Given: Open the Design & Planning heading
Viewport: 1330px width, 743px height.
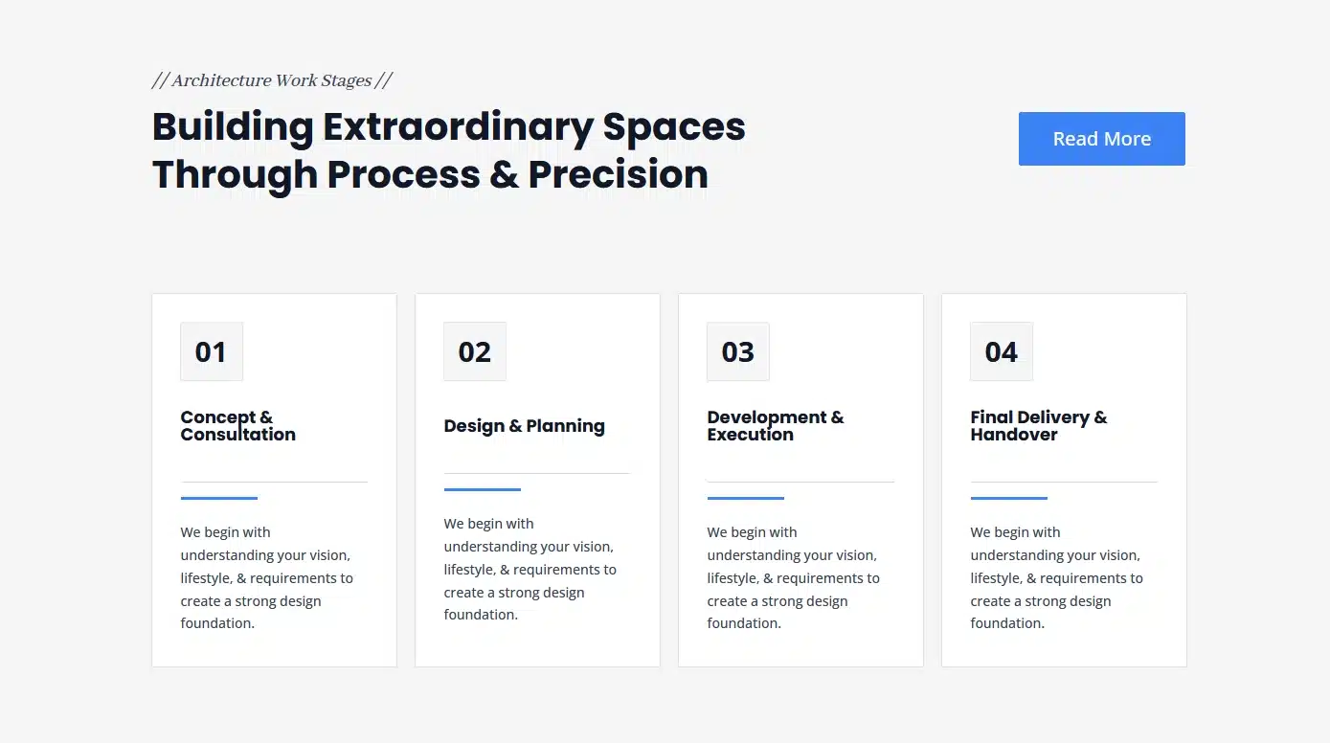Looking at the screenshot, I should coord(525,426).
